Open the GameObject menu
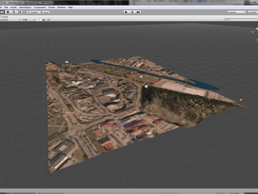This screenshot has width=258, height=194. (x=25, y=7)
